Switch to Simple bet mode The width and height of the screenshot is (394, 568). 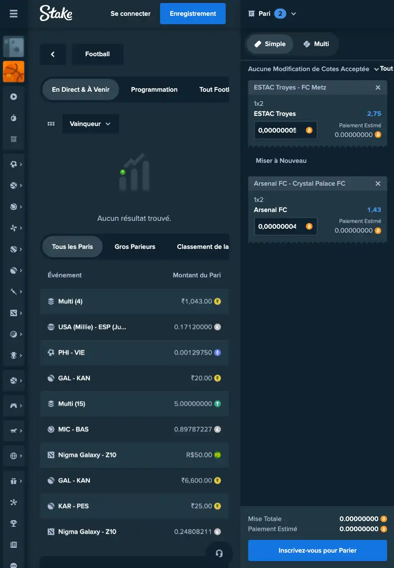270,44
